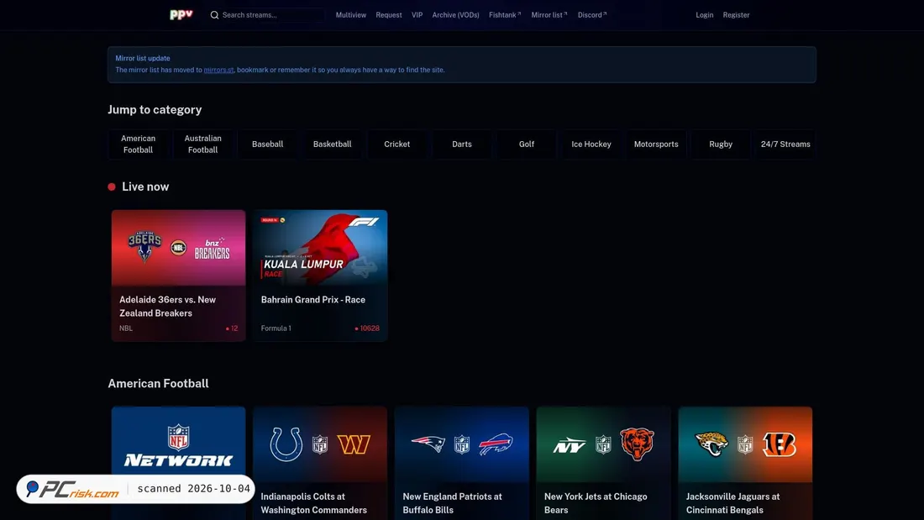Screen dimensions: 924x520
Task: Follow the mirrors.st link in the notice
Action: (218, 70)
